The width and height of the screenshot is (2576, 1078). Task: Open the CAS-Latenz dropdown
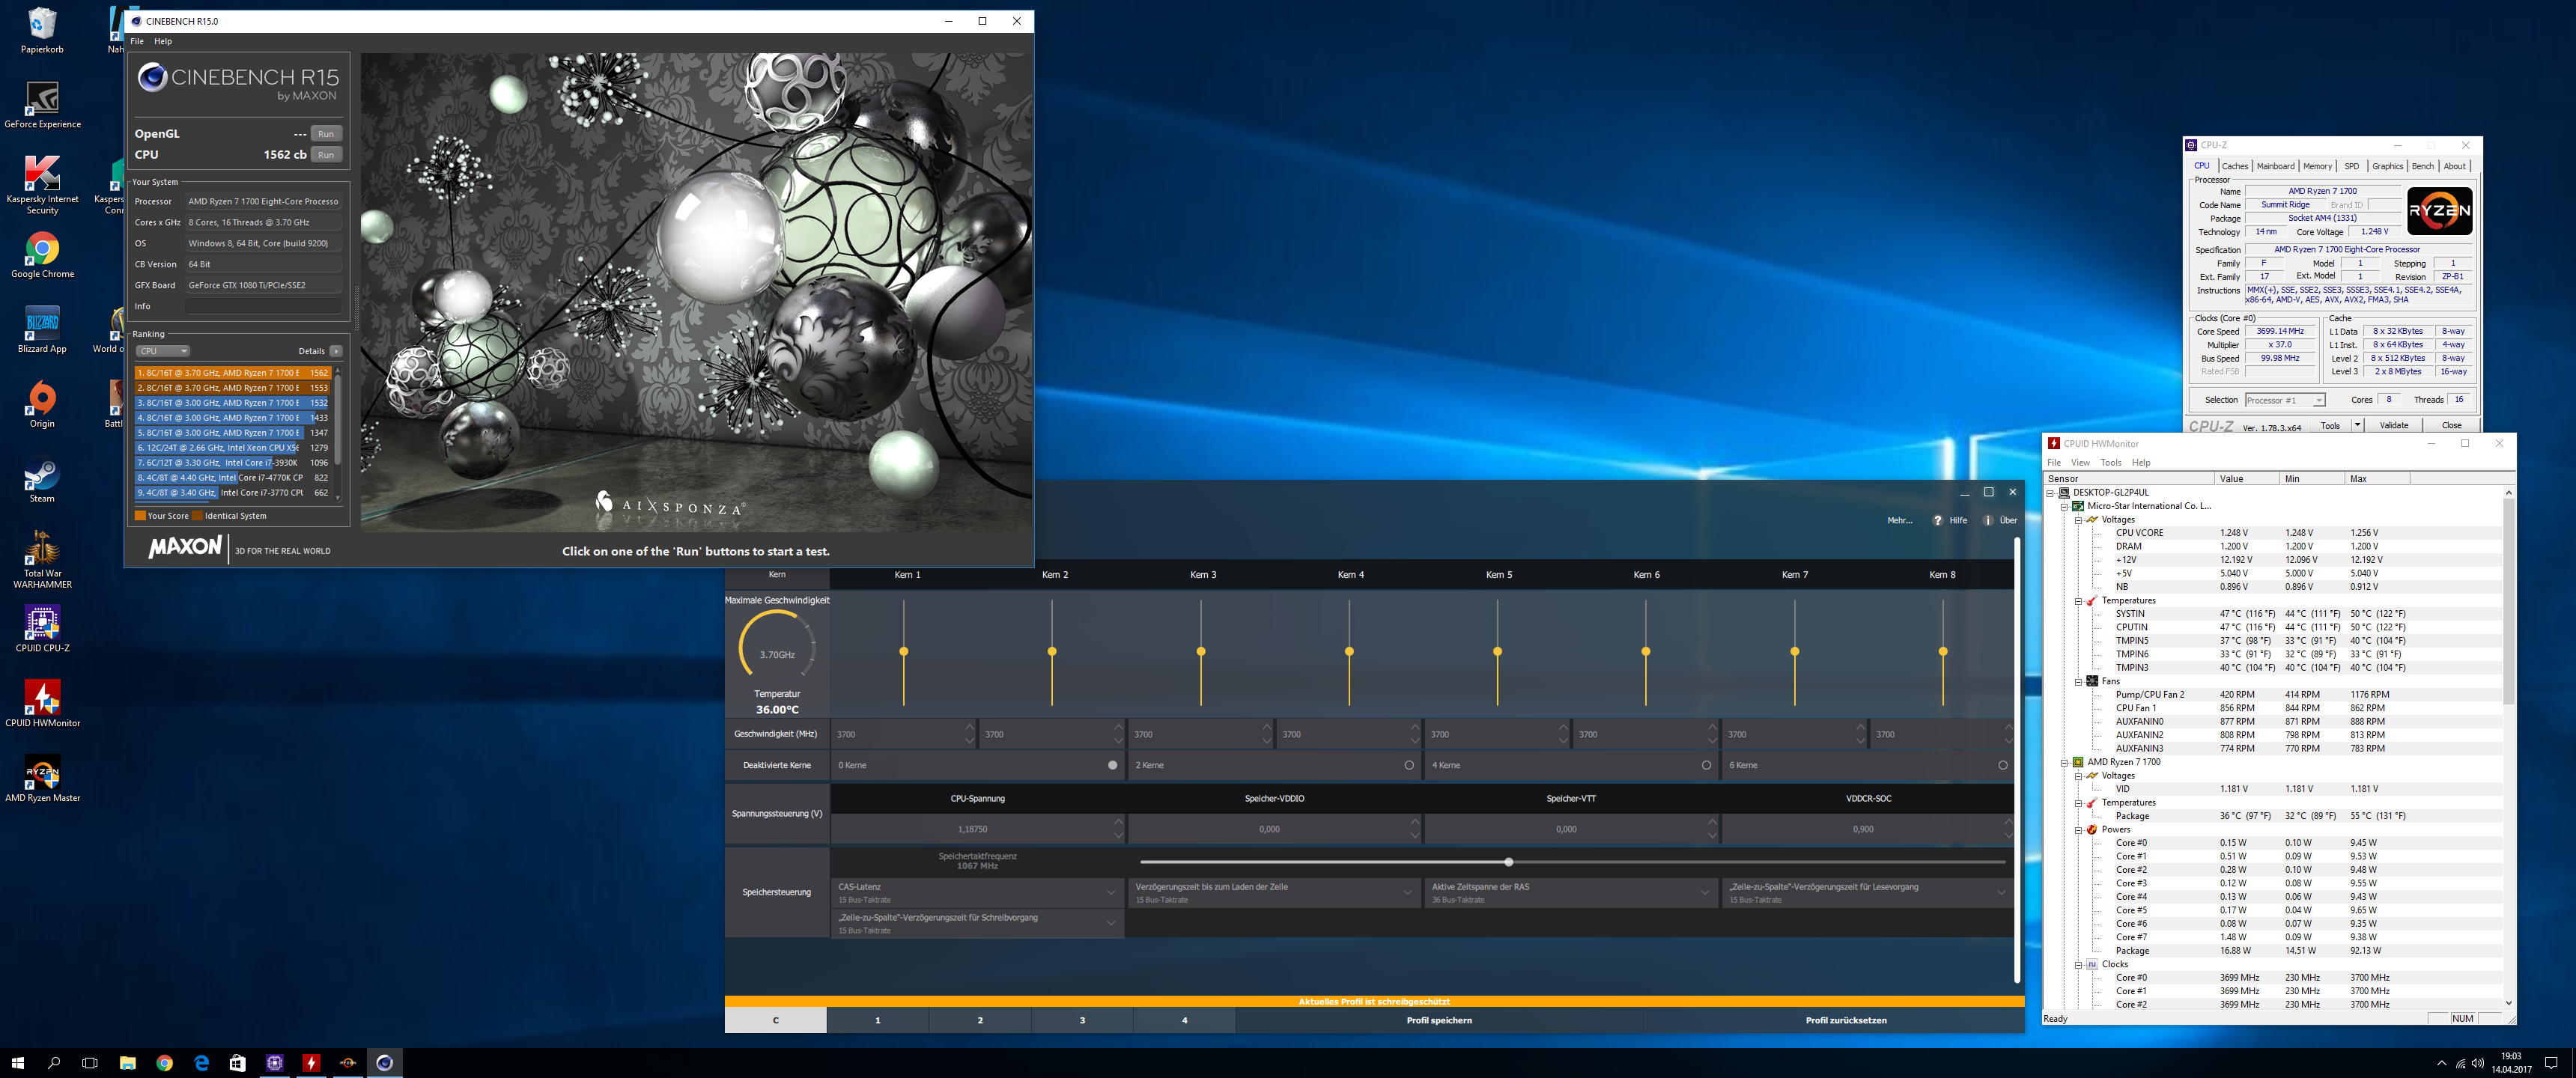point(977,892)
